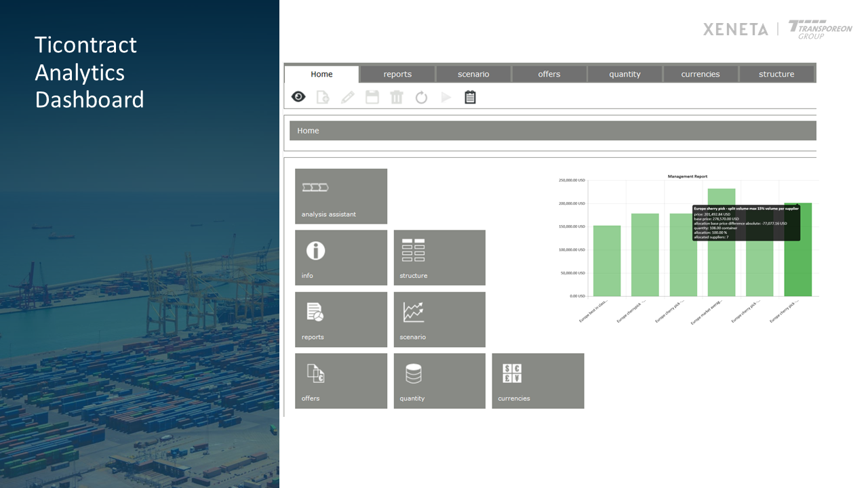Click the 250,000.00 USD axis label
Image resolution: width=868 pixels, height=488 pixels.
coord(572,180)
